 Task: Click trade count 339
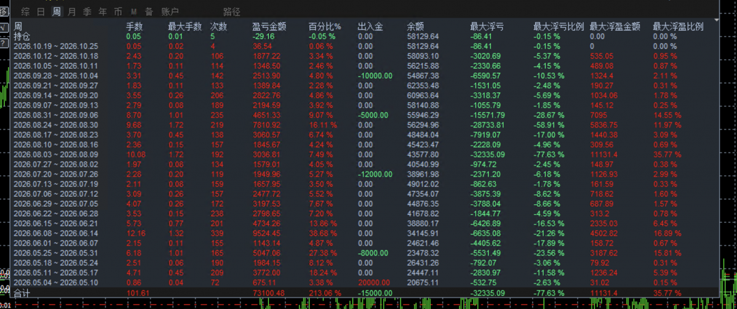click(217, 234)
